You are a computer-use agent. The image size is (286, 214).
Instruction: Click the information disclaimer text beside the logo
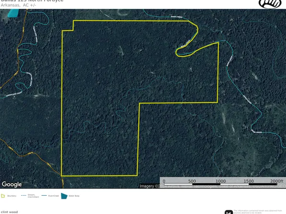click(x=258, y=212)
